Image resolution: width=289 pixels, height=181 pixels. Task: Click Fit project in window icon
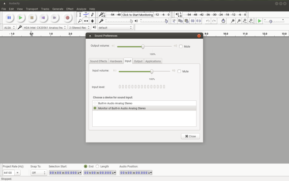251,21
